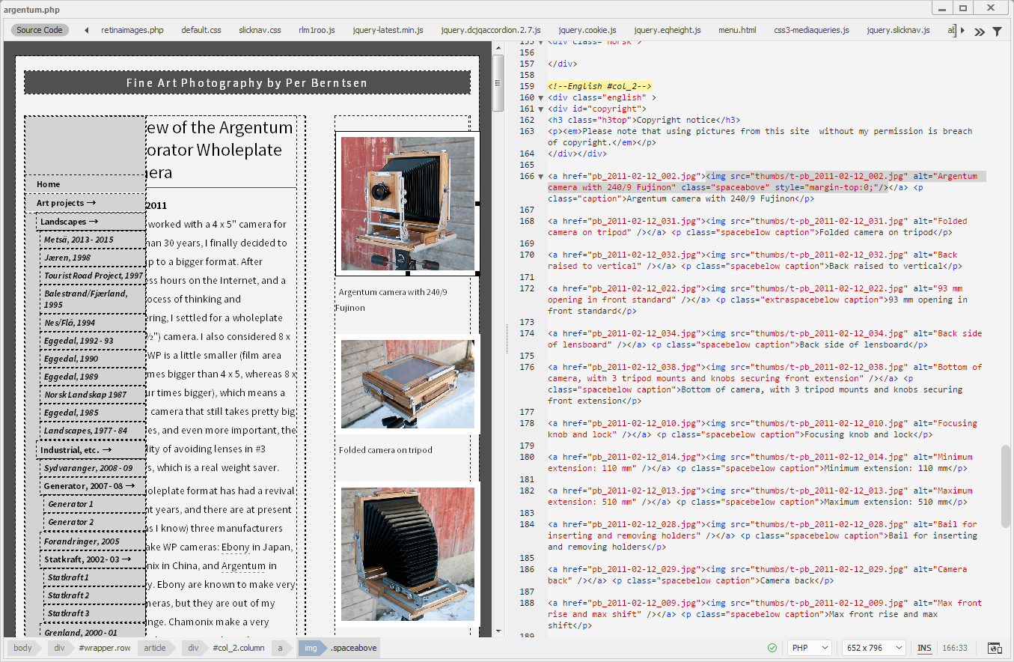The width and height of the screenshot is (1014, 662).
Task: Click extended black bellows camera thumbnail
Action: (408, 554)
